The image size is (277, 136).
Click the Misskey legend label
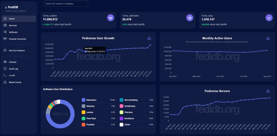coord(90,106)
